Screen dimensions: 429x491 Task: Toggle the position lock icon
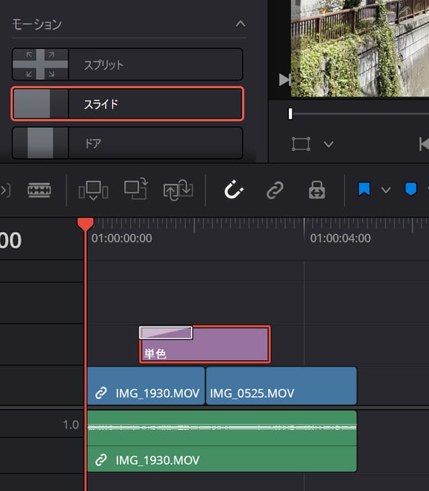(x=316, y=190)
